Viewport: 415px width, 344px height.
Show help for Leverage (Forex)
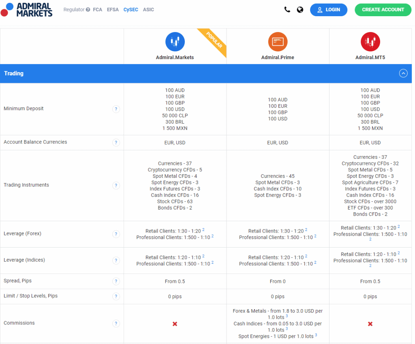116,234
